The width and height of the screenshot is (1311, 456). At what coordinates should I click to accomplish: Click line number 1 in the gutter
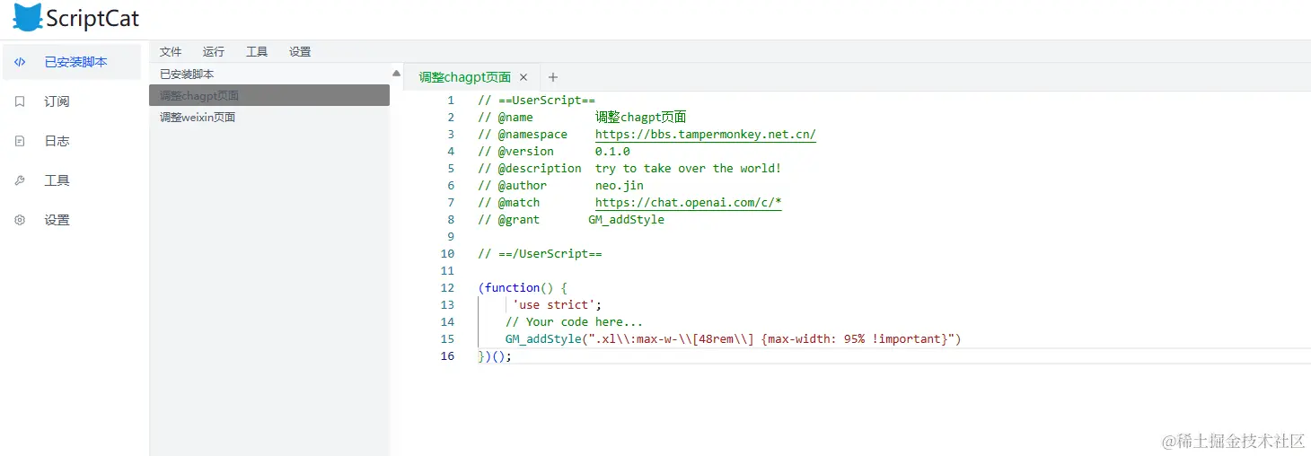pyautogui.click(x=451, y=101)
